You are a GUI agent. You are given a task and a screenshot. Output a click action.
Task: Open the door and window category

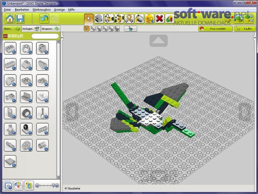(x=10, y=113)
